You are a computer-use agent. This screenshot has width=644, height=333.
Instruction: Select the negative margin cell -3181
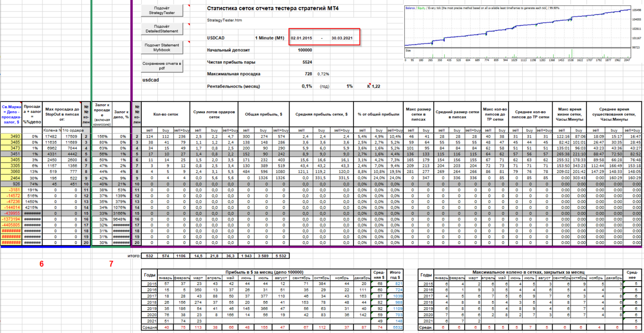pyautogui.click(x=11, y=190)
